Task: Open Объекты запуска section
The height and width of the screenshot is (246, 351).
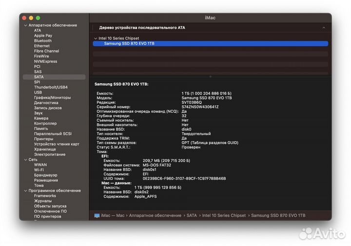Action: point(50,206)
